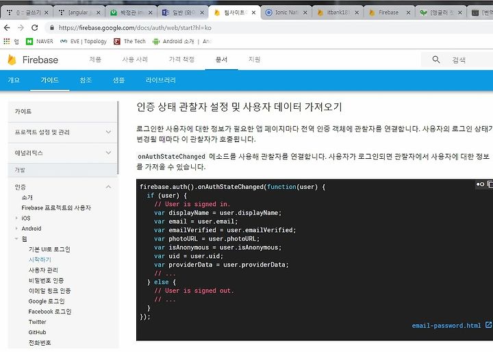Open Firebase 프로젝트의 사용자 link

pos(56,208)
